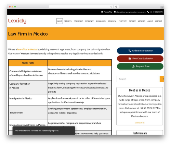Click the phone icon in top bar
Image resolution: width=171 pixels, height=145 pixels.
148,12
